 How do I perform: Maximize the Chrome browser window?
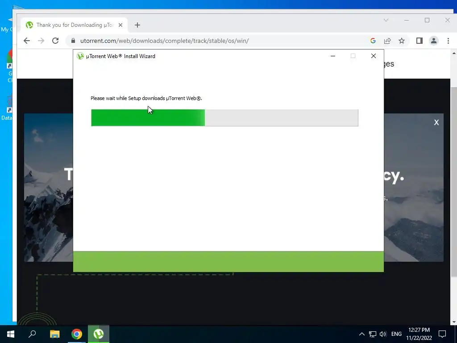tap(427, 20)
